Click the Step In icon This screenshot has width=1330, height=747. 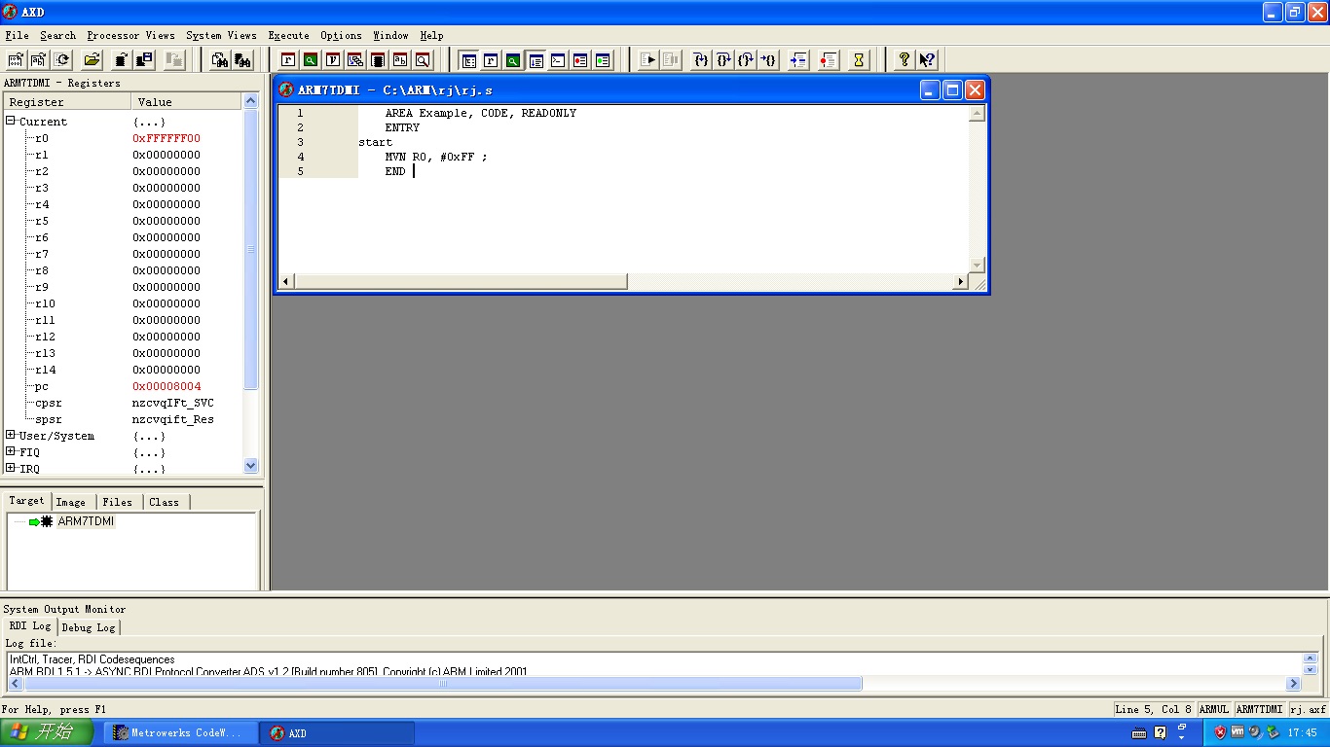coord(701,60)
